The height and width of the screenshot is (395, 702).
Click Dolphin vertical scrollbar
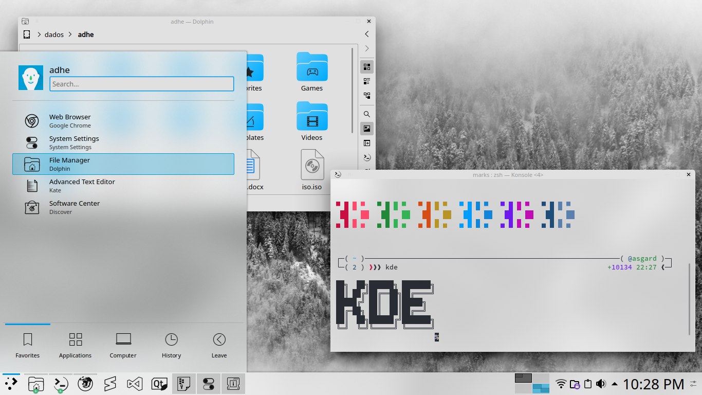(x=353, y=91)
